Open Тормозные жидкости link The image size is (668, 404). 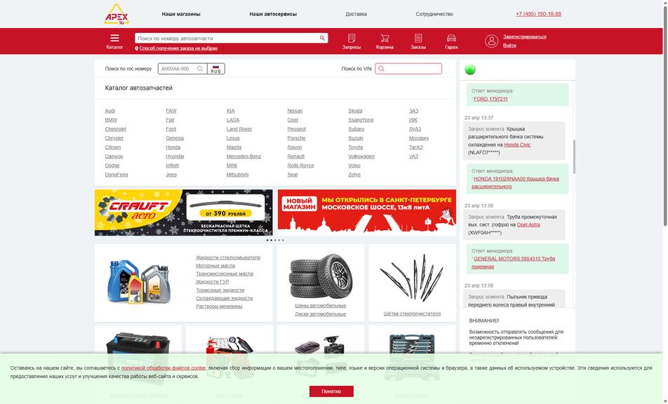(220, 290)
